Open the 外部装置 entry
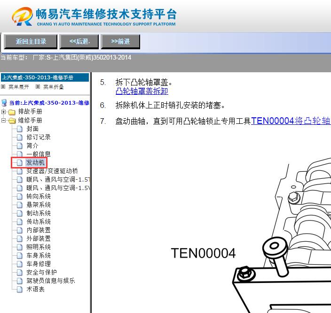331x313 pixels. pos(39,238)
